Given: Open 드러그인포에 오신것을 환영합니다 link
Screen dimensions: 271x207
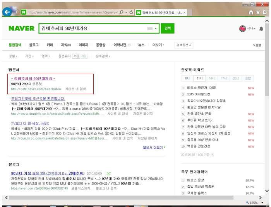Looking at the screenshot, I should pyautogui.click(x=38, y=98).
